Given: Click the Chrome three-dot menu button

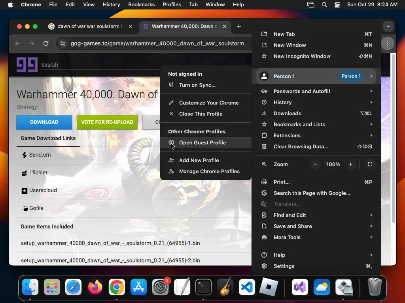Looking at the screenshot, I should [388, 43].
